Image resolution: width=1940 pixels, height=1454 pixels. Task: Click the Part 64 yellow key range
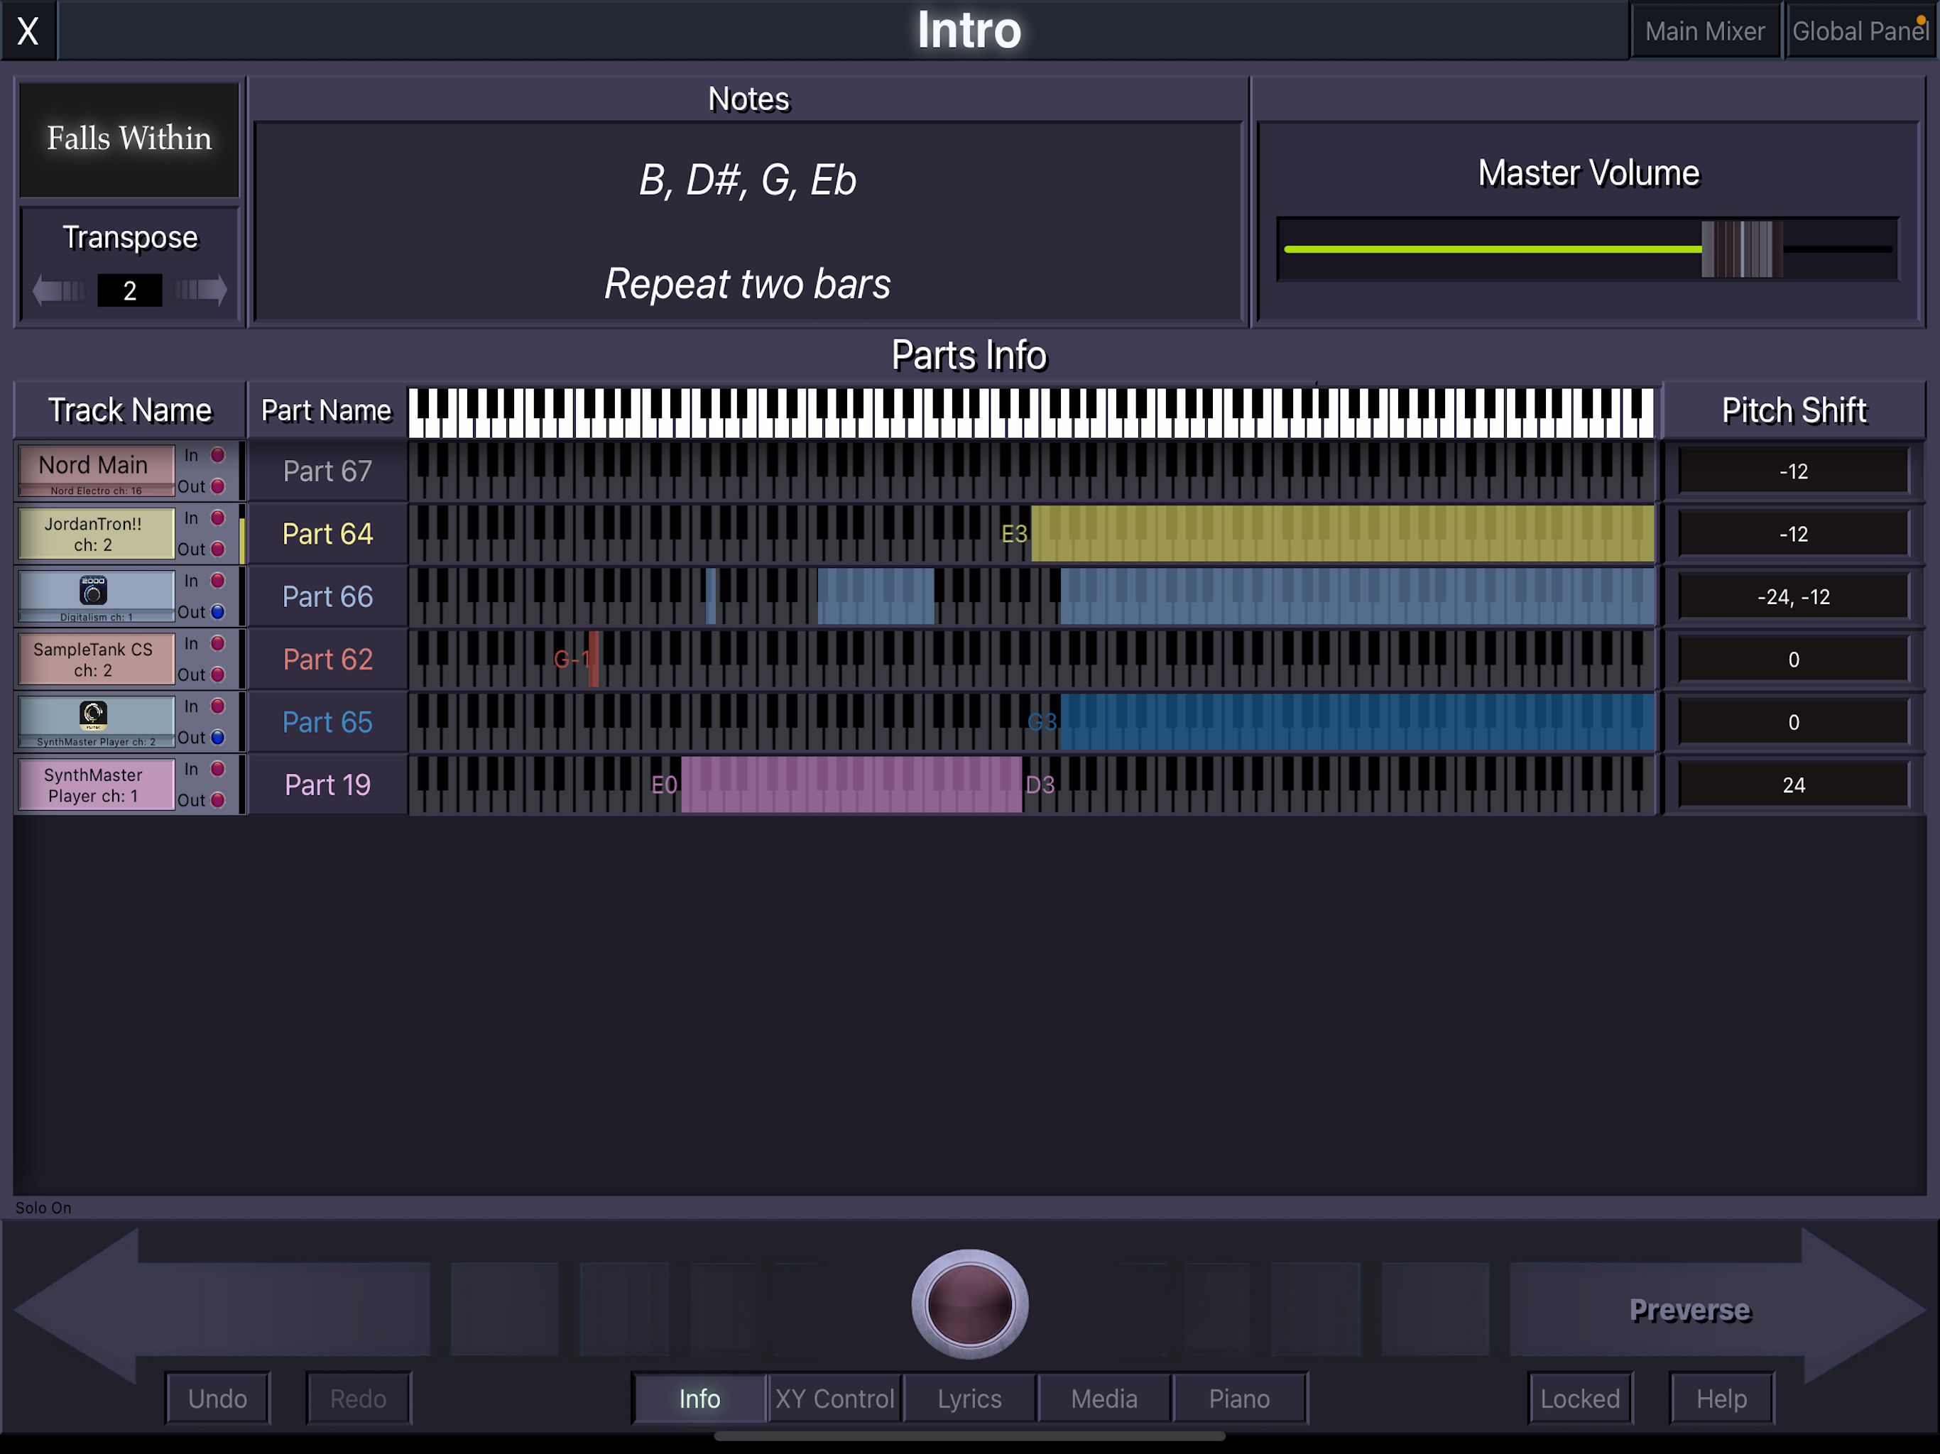(x=1342, y=534)
